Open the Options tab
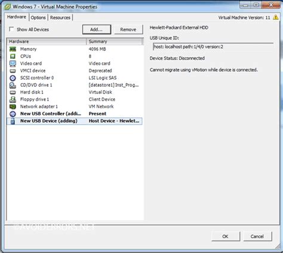The height and width of the screenshot is (253, 283). pyautogui.click(x=38, y=17)
